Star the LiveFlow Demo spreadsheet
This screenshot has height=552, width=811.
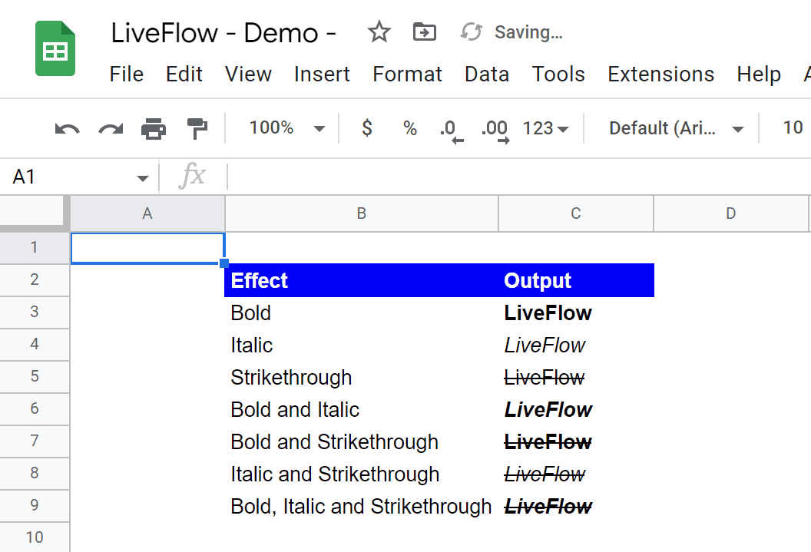tap(379, 31)
